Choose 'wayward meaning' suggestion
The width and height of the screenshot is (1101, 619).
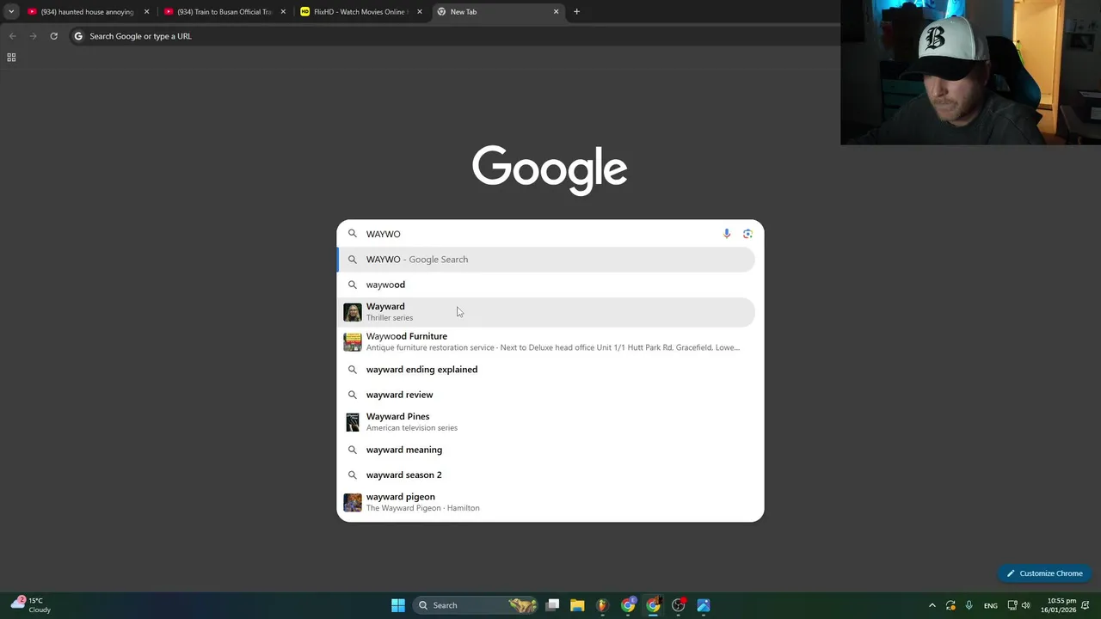546,450
